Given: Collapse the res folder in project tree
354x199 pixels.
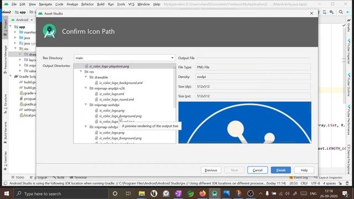Looking at the screenshot, I should click(x=15, y=49).
